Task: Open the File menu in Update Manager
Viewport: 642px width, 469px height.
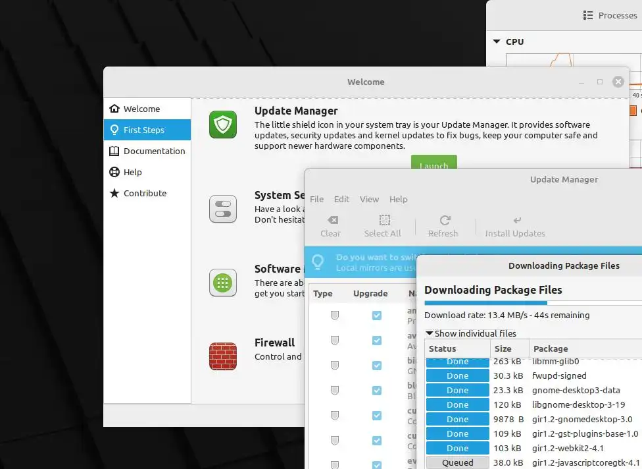Action: click(x=316, y=199)
